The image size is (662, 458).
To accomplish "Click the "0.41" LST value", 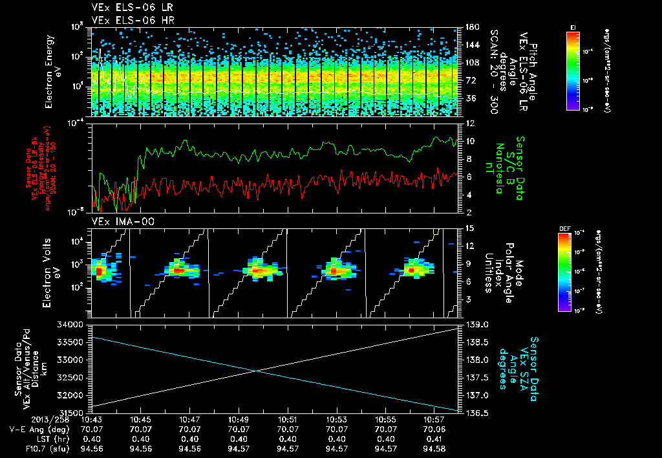I will [x=434, y=439].
